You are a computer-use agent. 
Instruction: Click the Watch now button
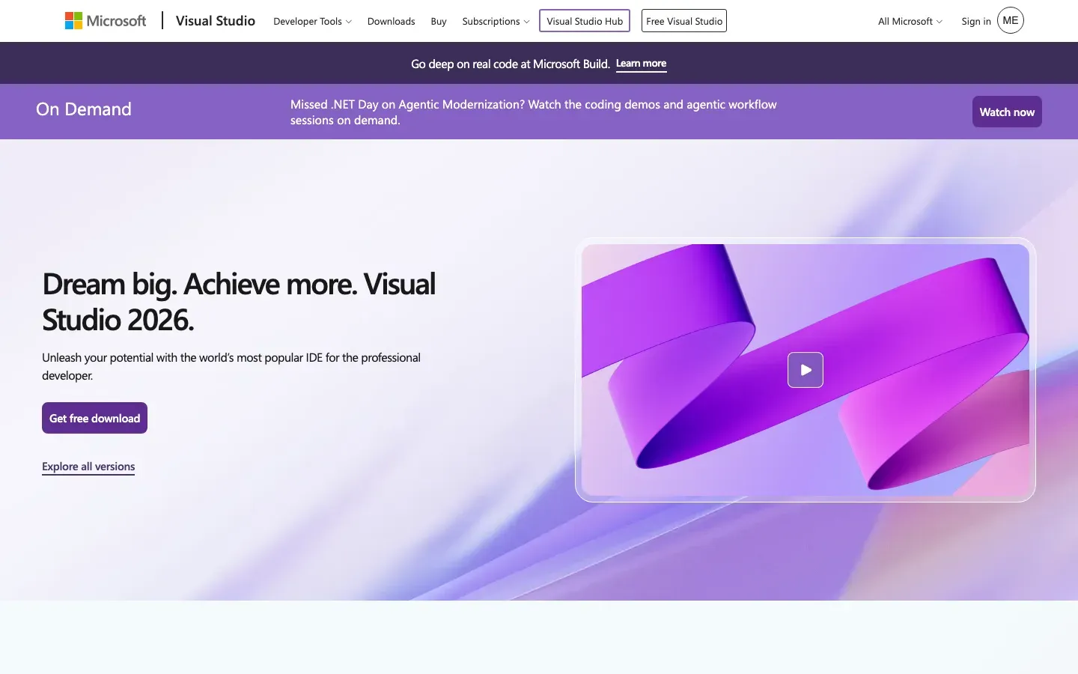pos(1007,112)
